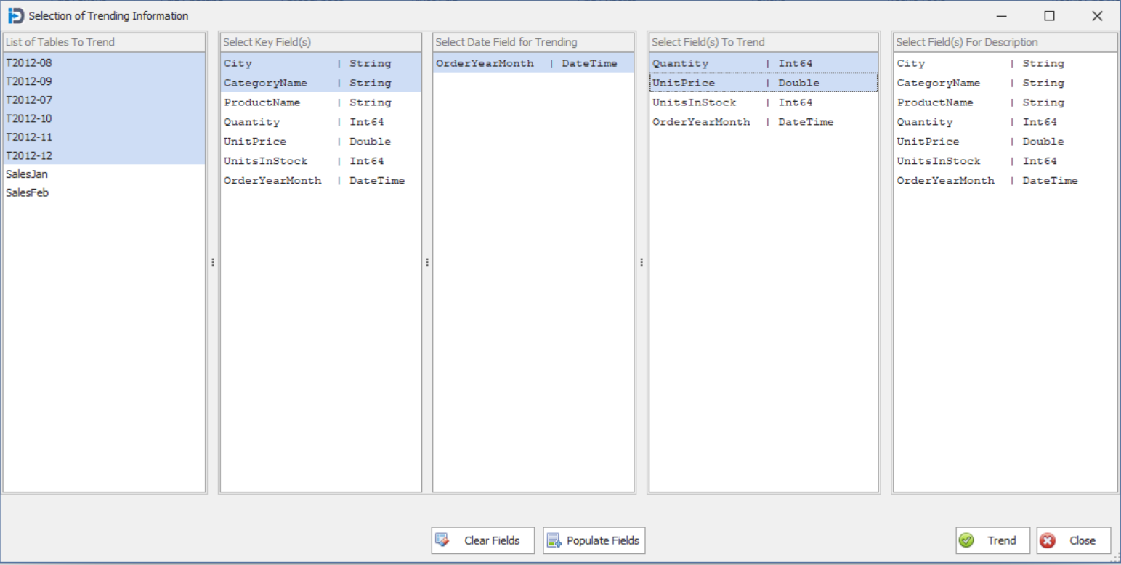Click the Clear Fields eraser icon

442,540
